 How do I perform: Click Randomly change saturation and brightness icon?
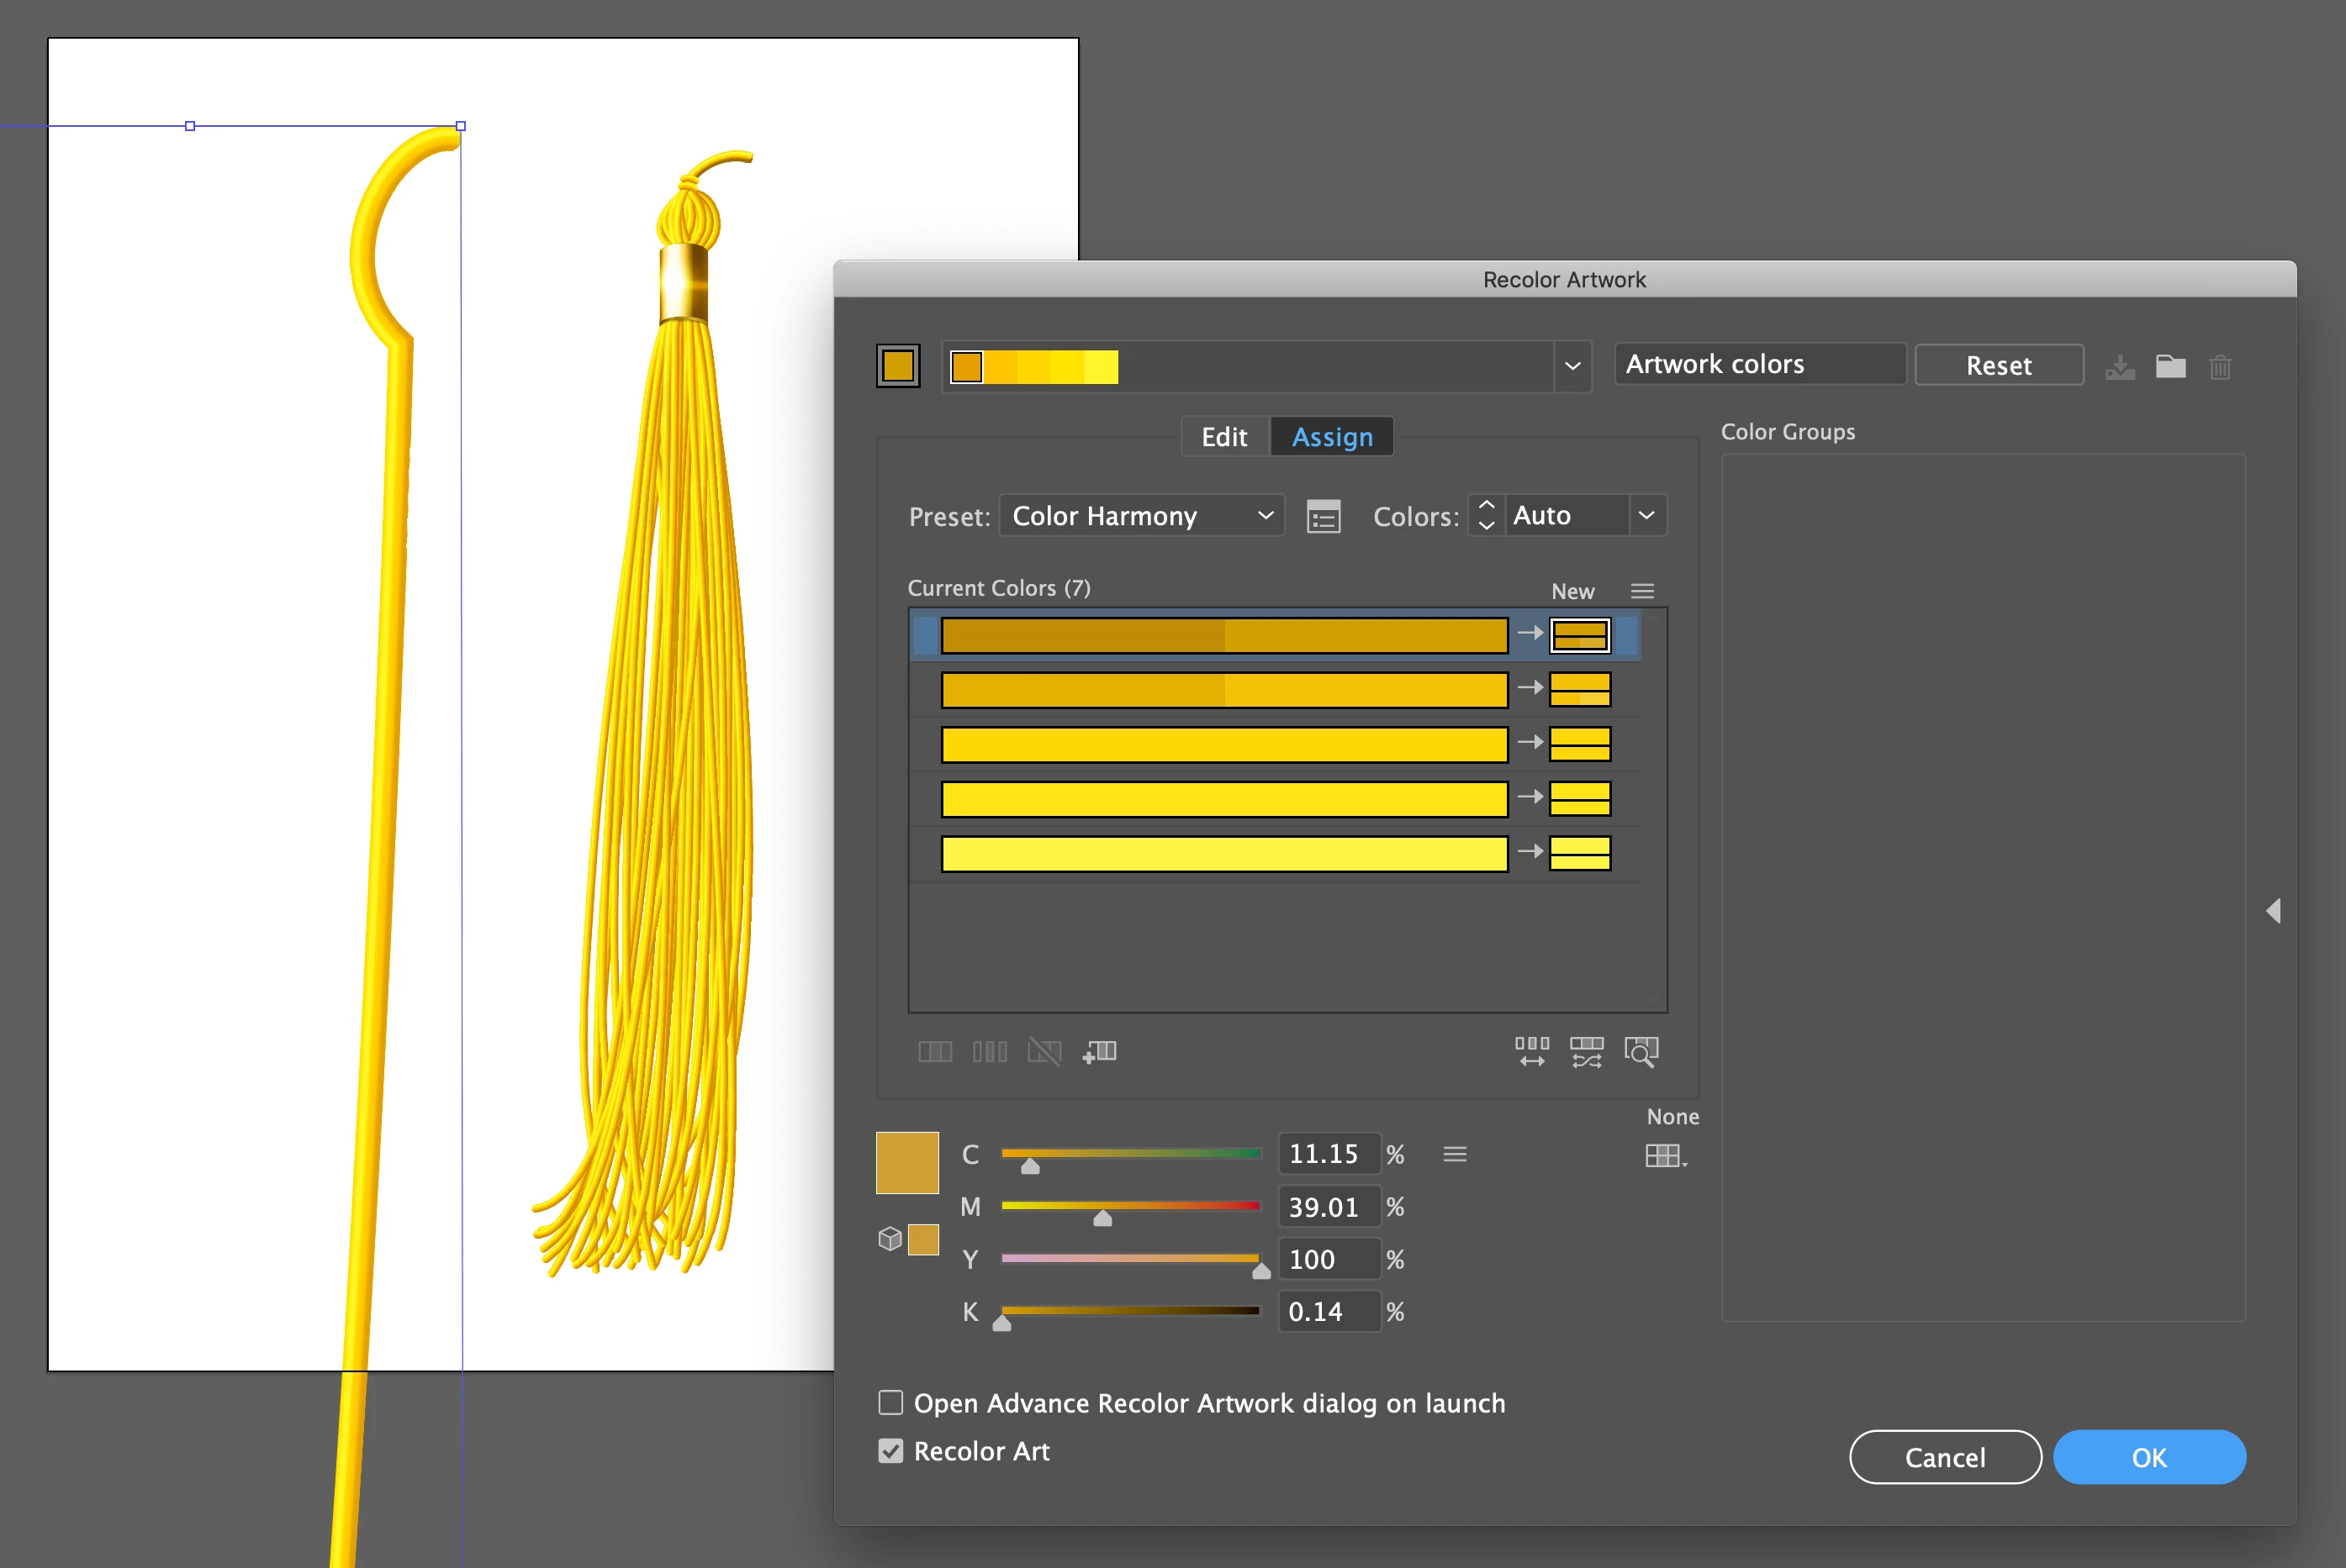click(x=1586, y=1051)
